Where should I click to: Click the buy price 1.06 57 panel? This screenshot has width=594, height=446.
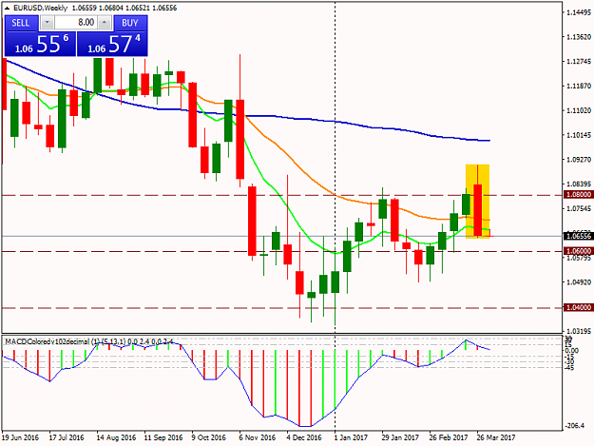point(112,44)
